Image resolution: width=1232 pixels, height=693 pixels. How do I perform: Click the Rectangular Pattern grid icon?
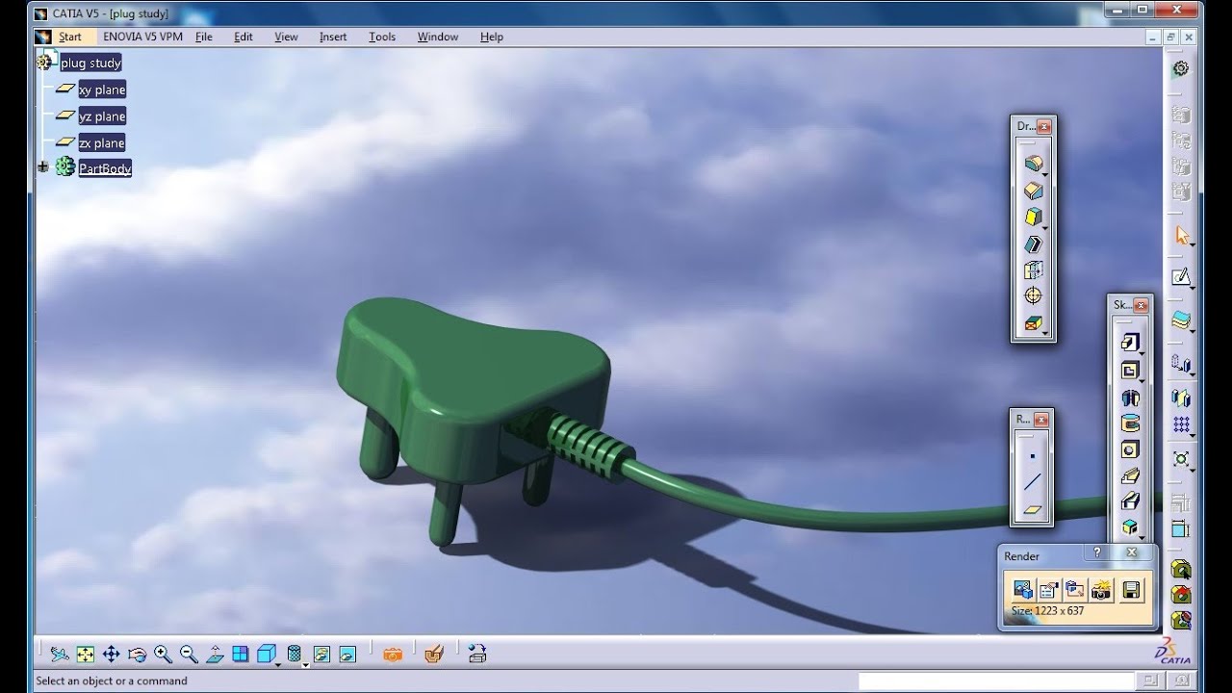[x=1181, y=424]
